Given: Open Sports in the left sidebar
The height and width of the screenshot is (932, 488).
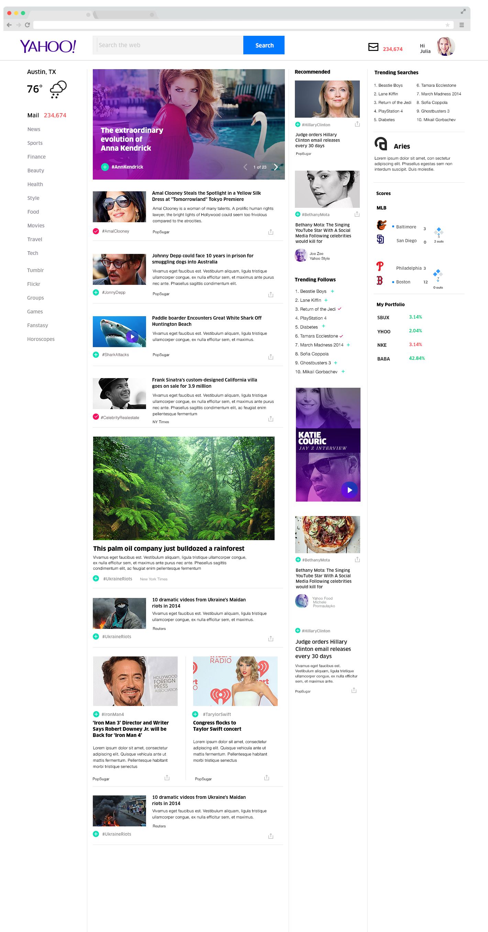Looking at the screenshot, I should (x=35, y=143).
